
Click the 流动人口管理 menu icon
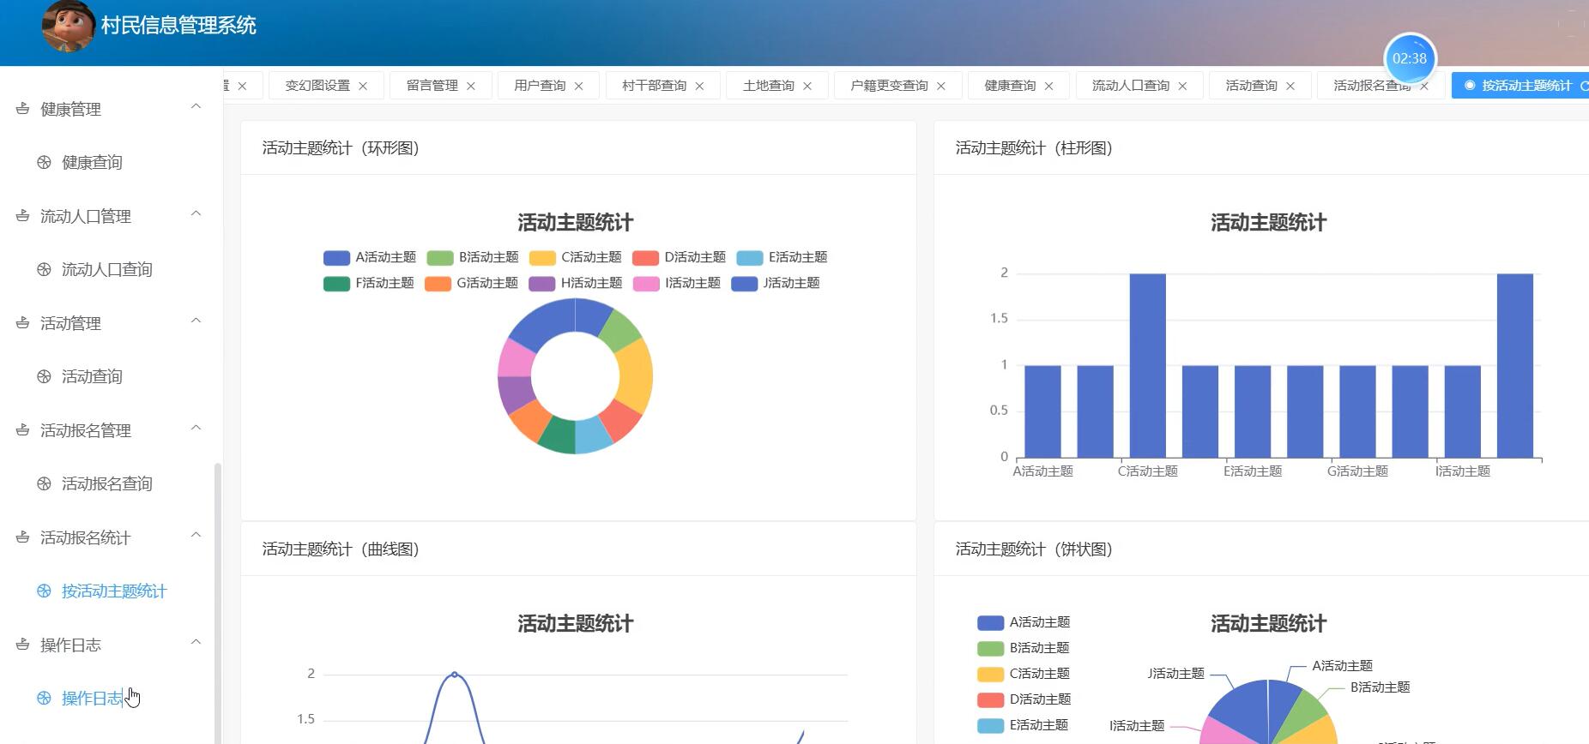[x=23, y=216]
